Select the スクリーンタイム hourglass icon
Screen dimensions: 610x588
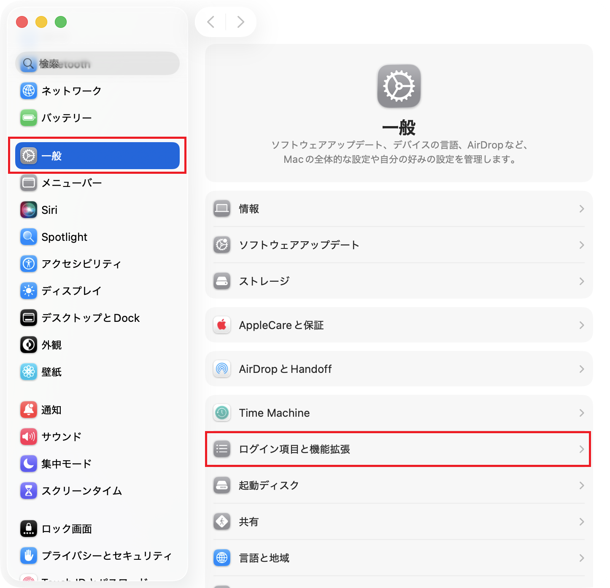pos(29,491)
